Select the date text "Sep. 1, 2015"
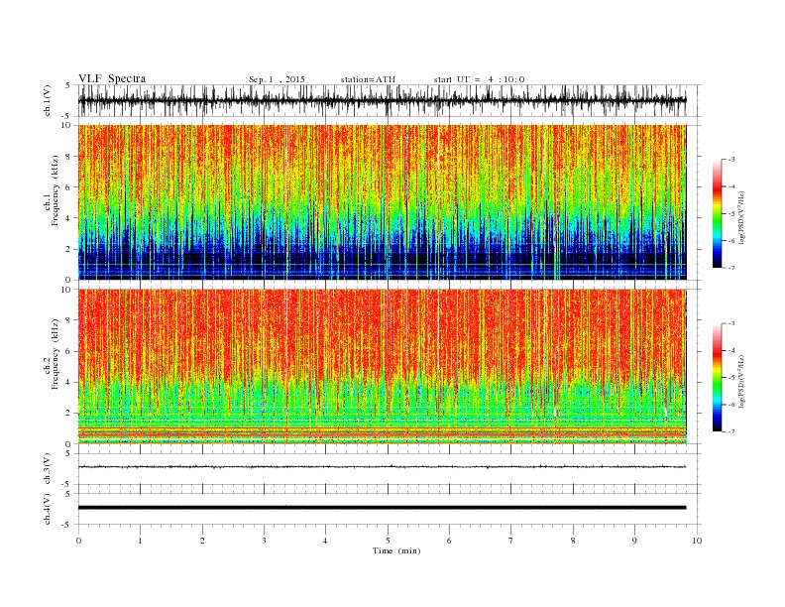The height and width of the screenshot is (607, 785). [277, 79]
